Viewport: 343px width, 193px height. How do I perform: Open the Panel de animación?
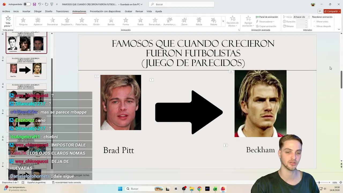click(x=267, y=17)
